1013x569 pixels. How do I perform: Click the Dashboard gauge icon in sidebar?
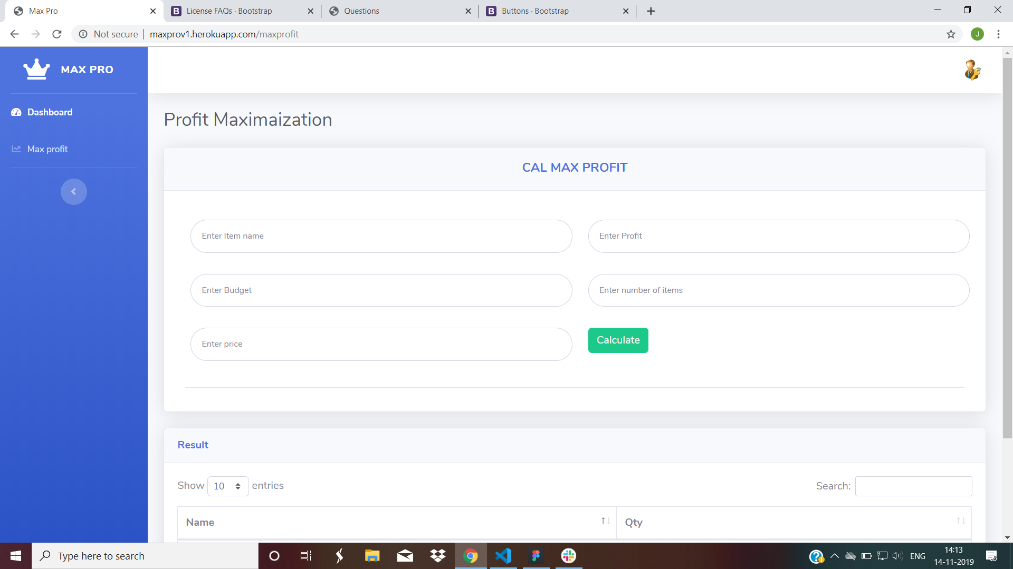[x=16, y=112]
